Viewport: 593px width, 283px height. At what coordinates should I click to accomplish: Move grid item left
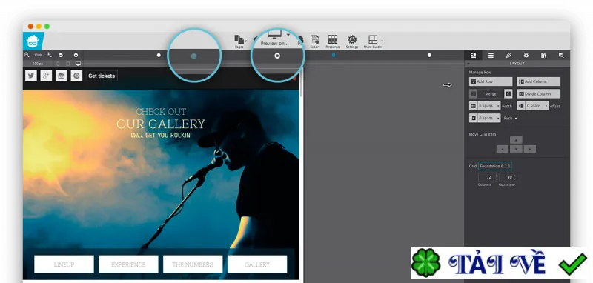click(x=503, y=149)
